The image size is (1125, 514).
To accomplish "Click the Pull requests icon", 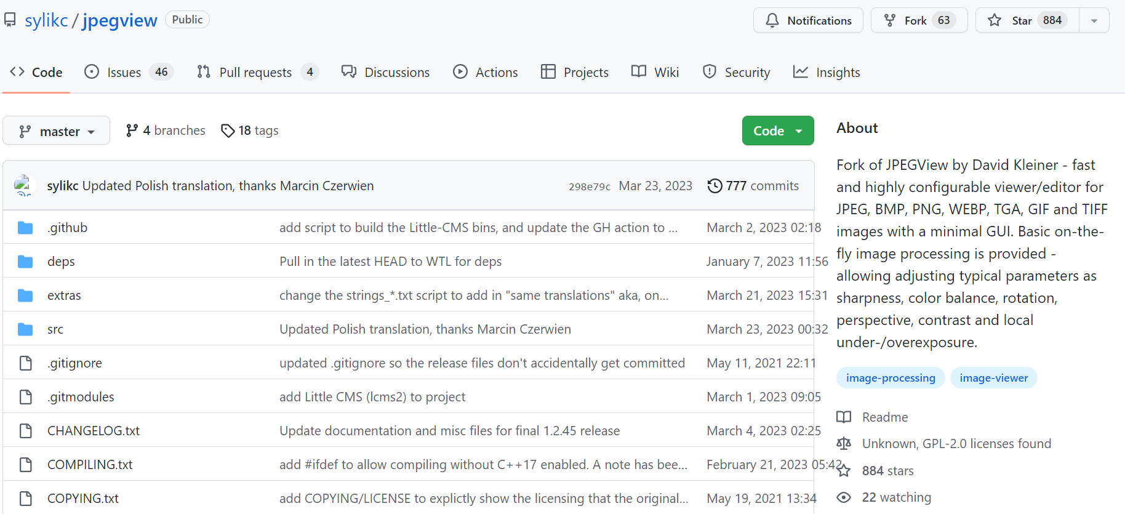I will [x=204, y=72].
